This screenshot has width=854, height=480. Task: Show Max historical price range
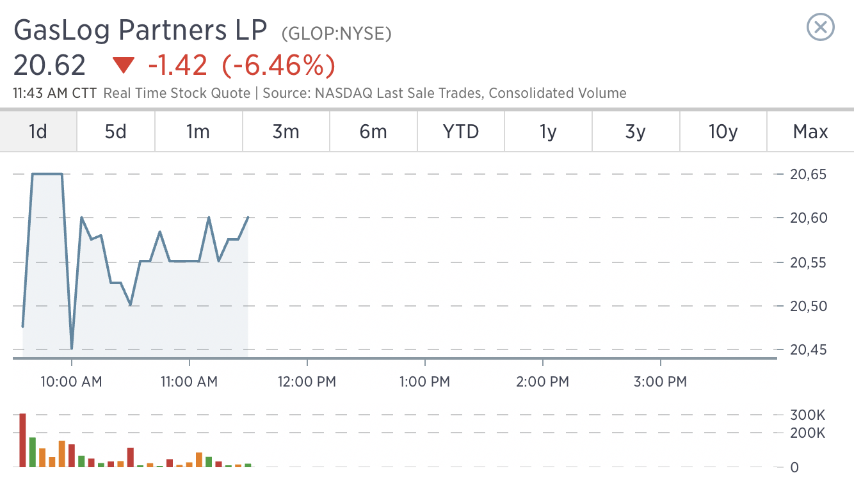[x=810, y=132]
